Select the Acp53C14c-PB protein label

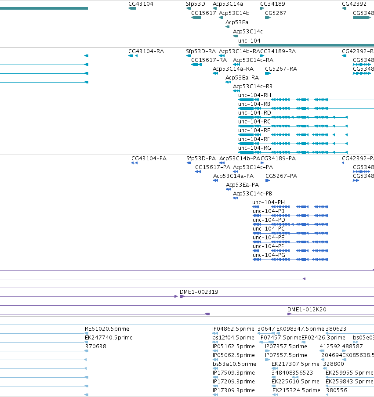(252, 193)
